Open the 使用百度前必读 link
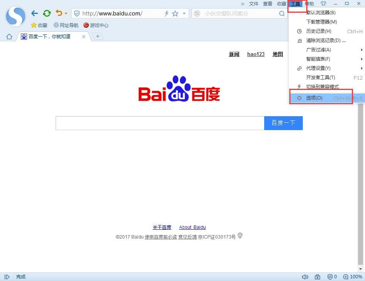Image resolution: width=365 pixels, height=281 pixels. [x=161, y=237]
